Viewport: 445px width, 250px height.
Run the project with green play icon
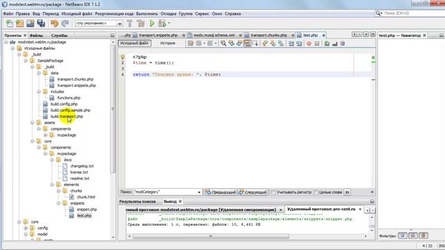pyautogui.click(x=152, y=24)
